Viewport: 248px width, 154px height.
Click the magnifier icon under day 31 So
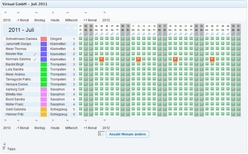pyautogui.click(x=238, y=34)
